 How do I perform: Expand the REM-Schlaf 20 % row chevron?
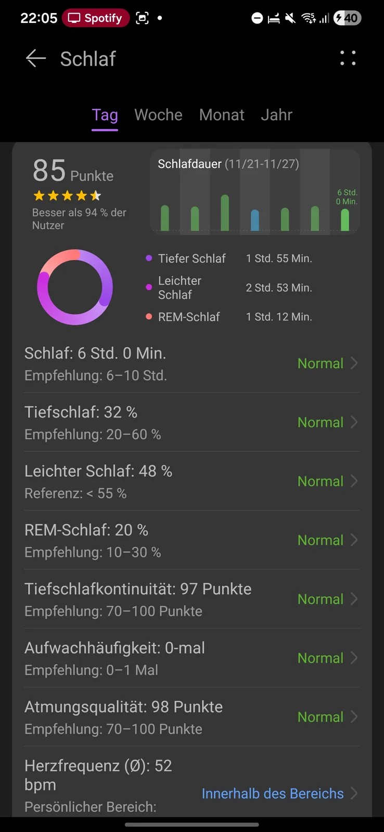coord(354,540)
